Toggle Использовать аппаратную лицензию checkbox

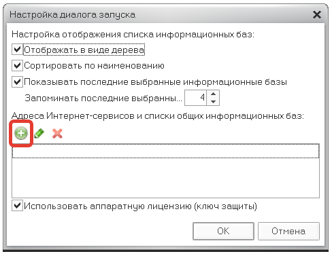point(17,206)
